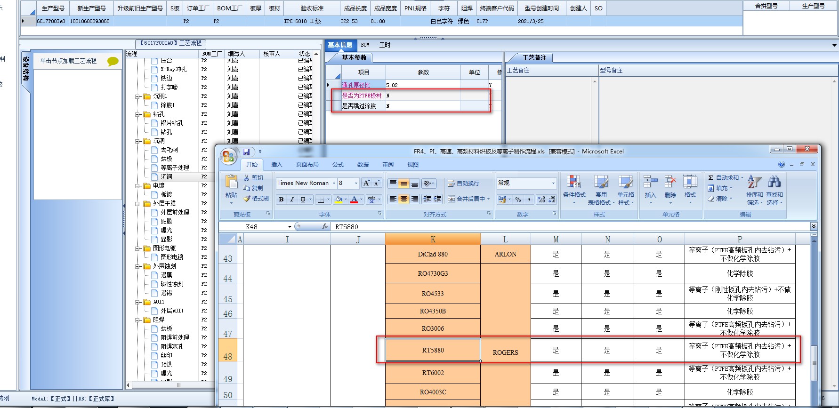Open the font size 8 dropdown

pos(356,183)
